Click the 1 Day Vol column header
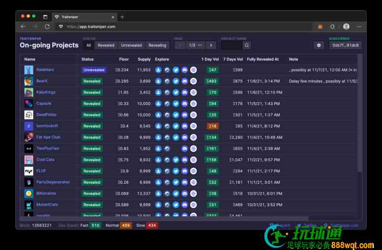 (210, 59)
